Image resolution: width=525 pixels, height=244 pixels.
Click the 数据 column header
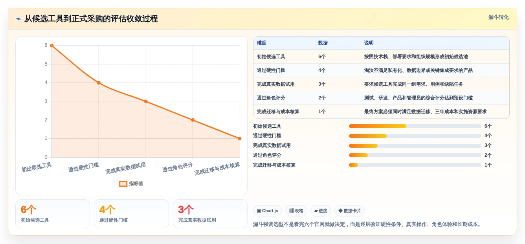tap(323, 43)
